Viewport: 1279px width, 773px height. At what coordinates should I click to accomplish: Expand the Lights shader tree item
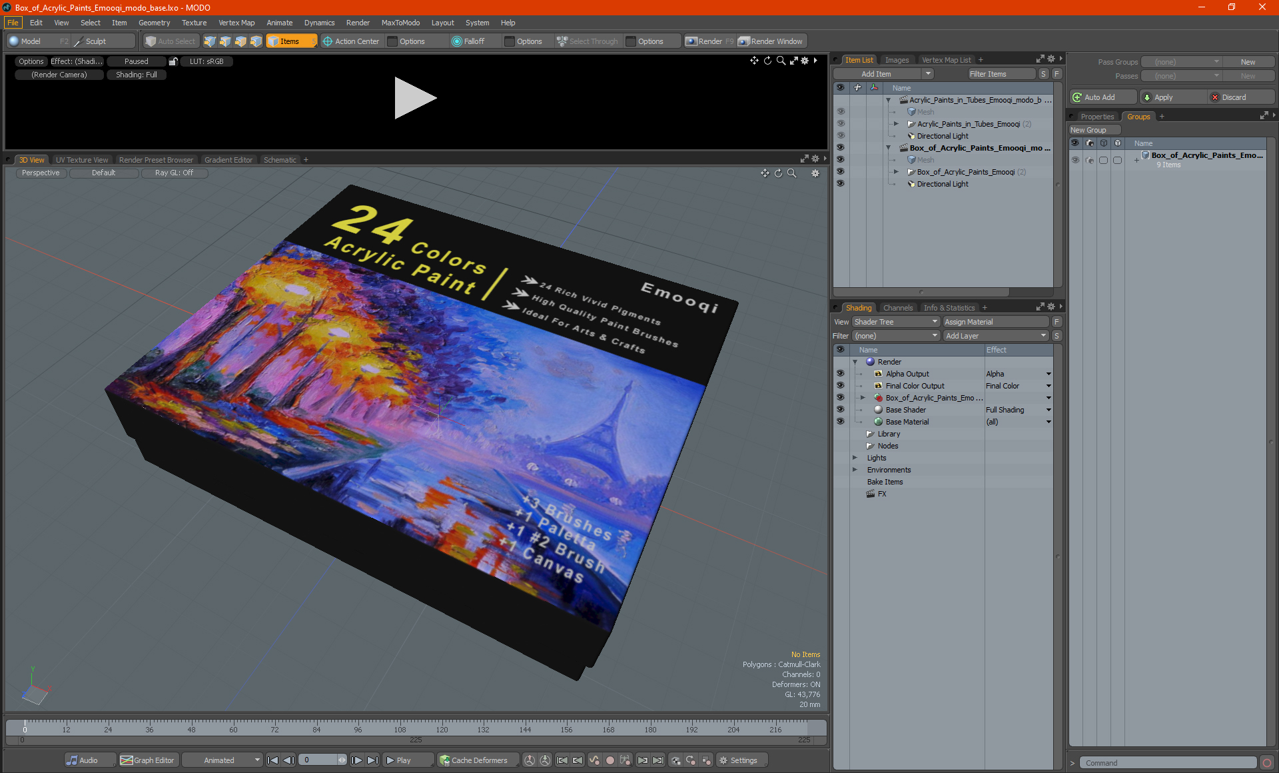coord(855,458)
